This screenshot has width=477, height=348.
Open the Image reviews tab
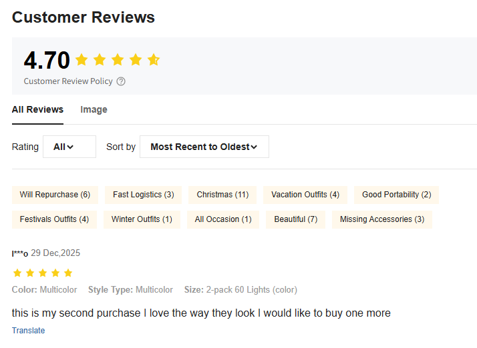tap(94, 109)
